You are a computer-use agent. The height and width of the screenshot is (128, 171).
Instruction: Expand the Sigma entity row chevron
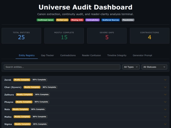pos(165,124)
